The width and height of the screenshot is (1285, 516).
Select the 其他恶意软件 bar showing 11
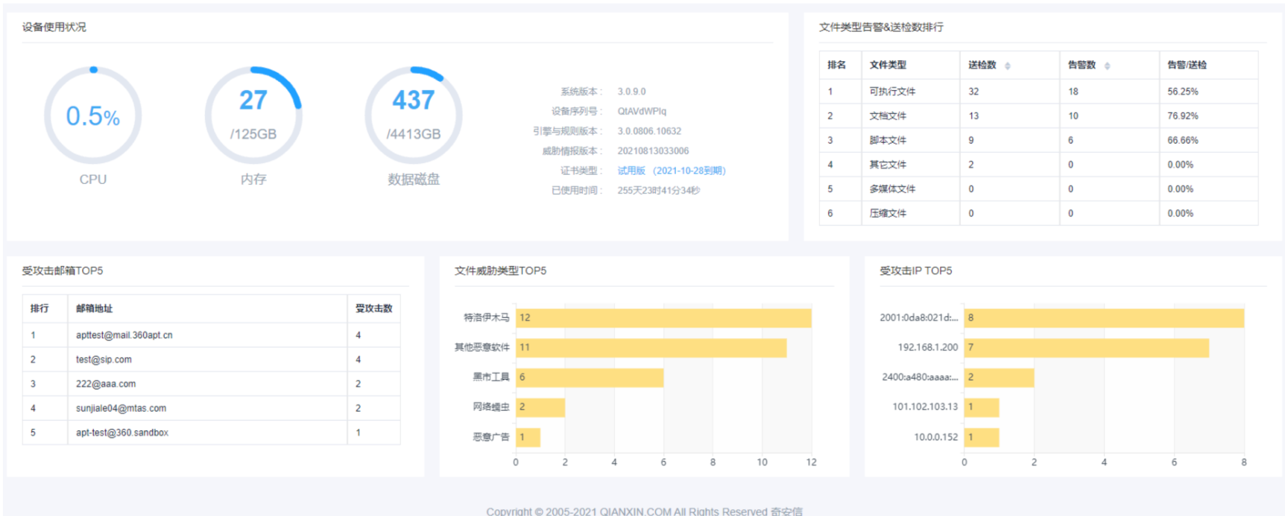pyautogui.click(x=651, y=348)
